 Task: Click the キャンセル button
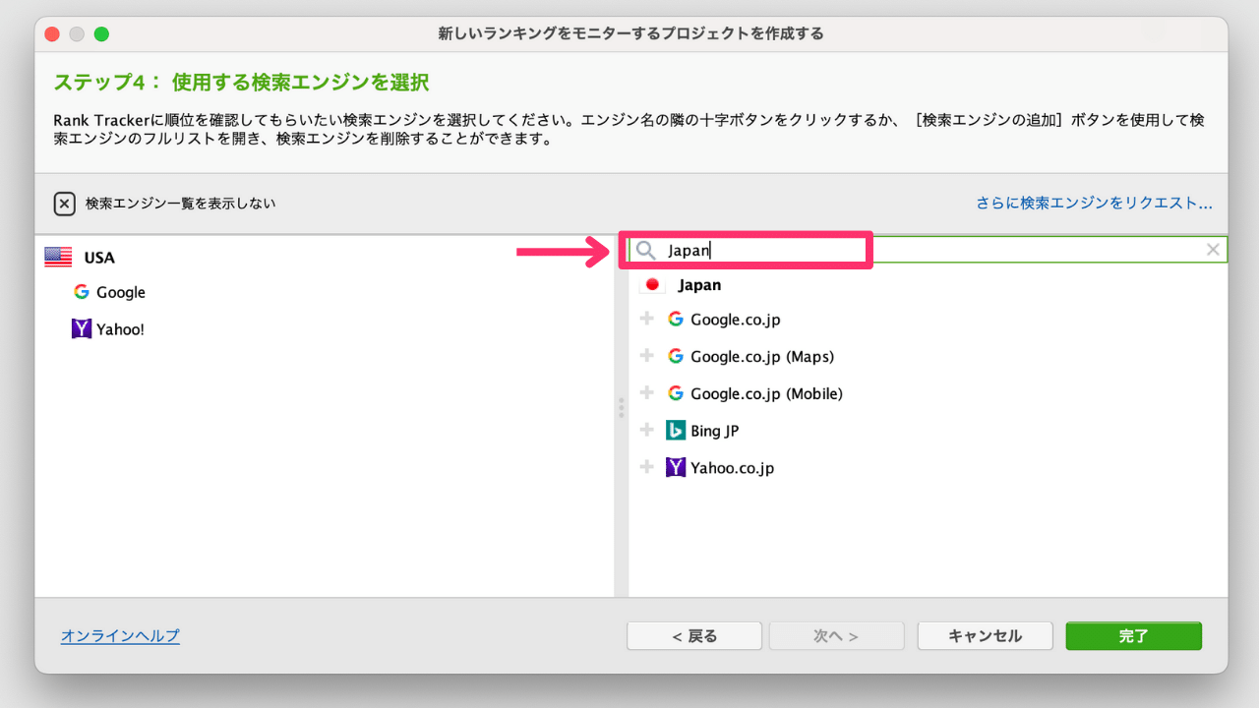[x=985, y=636]
